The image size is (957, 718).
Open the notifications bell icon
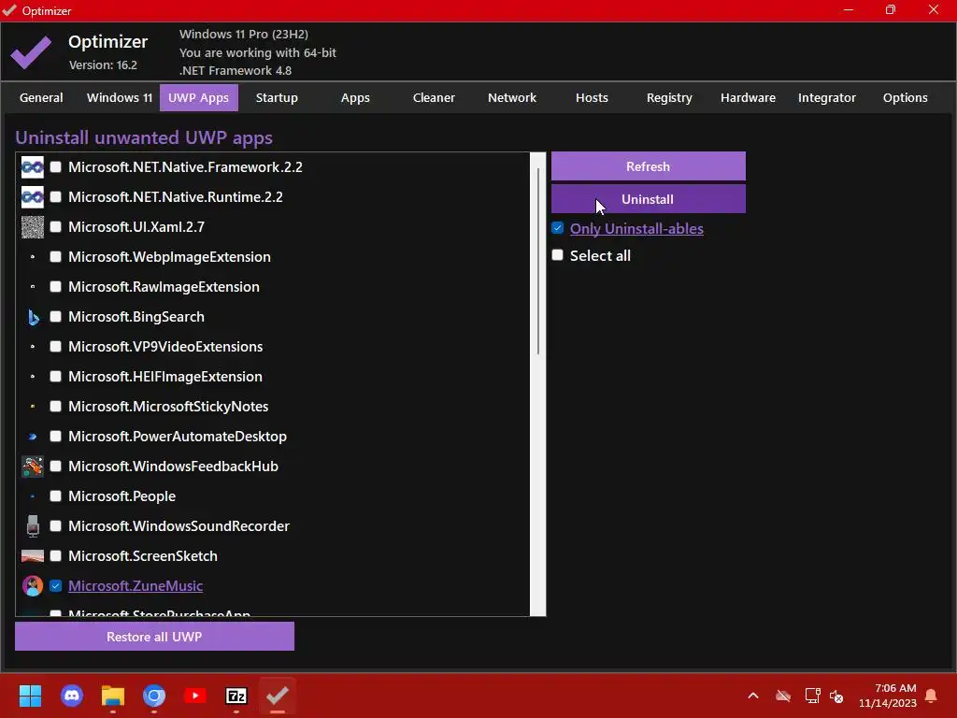click(931, 696)
